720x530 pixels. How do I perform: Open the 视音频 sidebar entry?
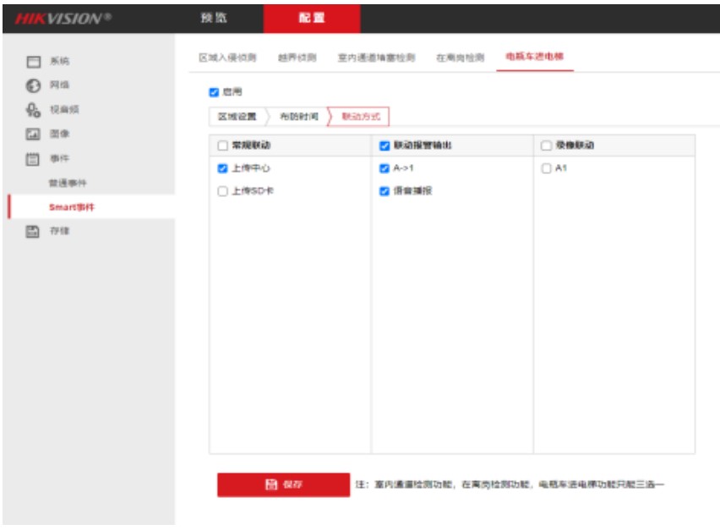(x=64, y=109)
